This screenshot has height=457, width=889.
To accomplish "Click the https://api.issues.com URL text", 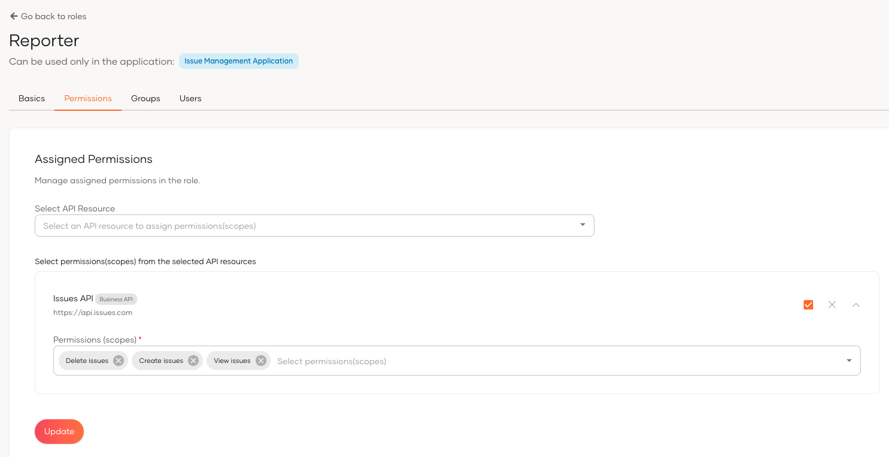I will (x=93, y=313).
